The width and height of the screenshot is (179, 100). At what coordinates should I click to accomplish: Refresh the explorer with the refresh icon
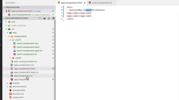pos(49,18)
